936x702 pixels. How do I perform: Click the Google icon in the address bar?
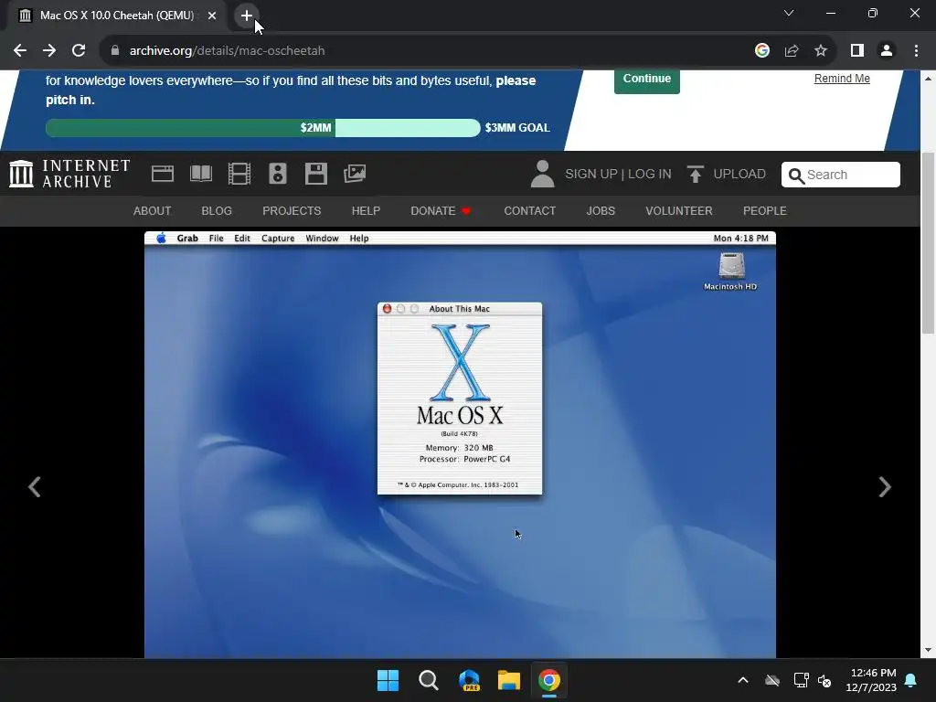pyautogui.click(x=761, y=51)
